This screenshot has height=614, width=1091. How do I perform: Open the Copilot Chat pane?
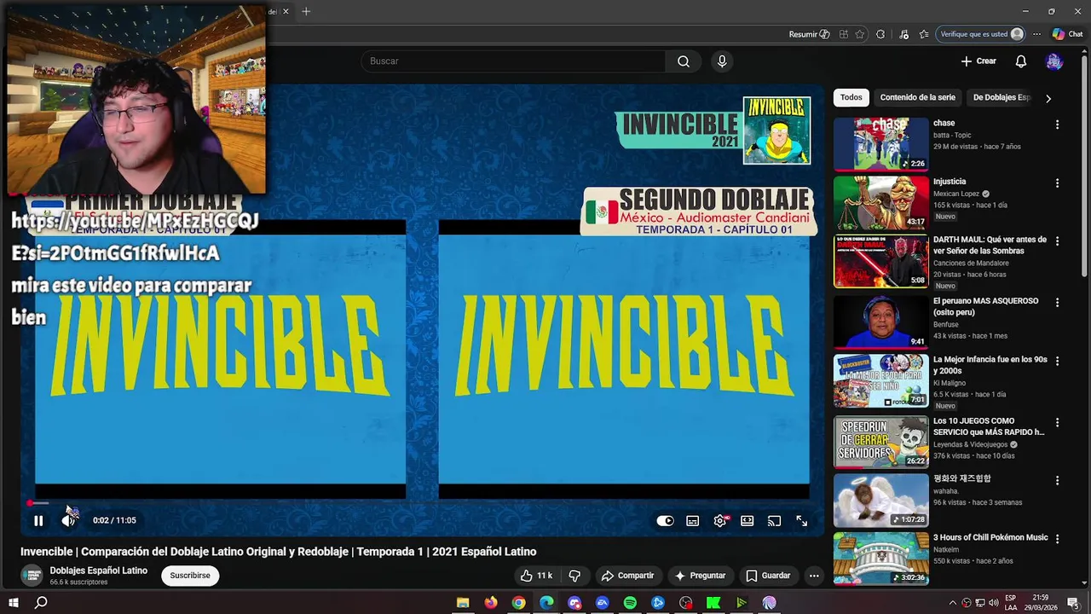coord(1067,34)
